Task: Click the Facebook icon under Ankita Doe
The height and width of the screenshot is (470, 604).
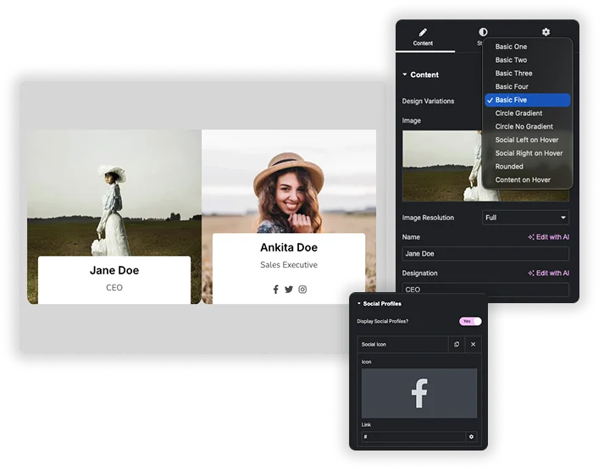Action: click(x=276, y=290)
